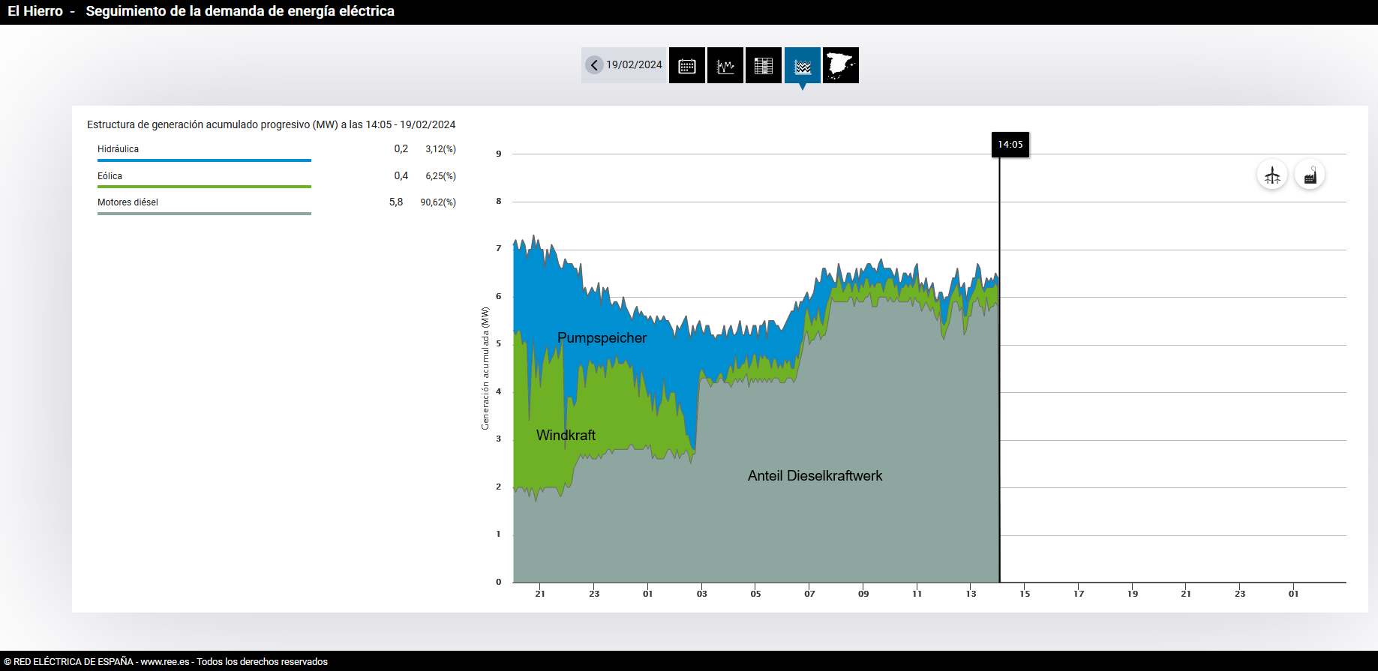This screenshot has width=1378, height=671.
Task: Select the stacked generation area chart view
Action: 802,65
